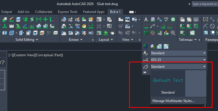Click the blue 3D box wireframe icon
218x111 pixels.
(x=12, y=33)
